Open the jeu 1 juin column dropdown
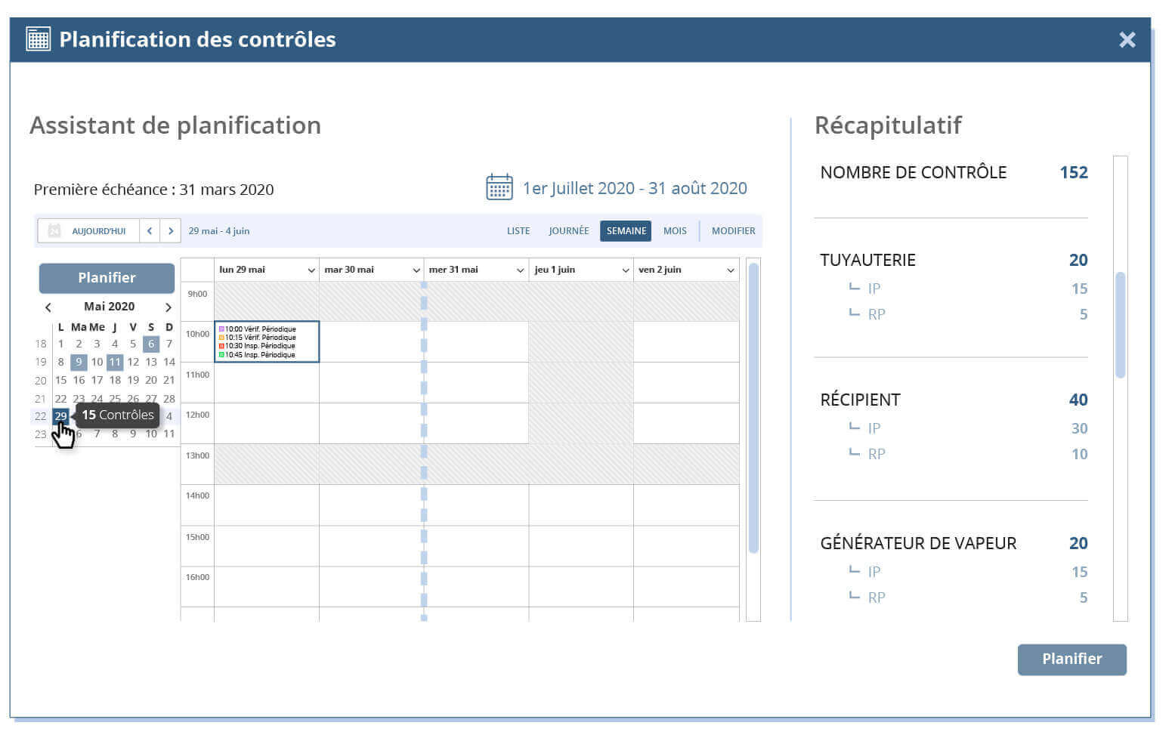 point(626,270)
